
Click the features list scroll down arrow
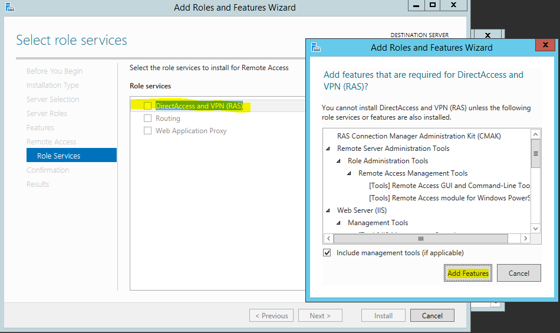pyautogui.click(x=535, y=229)
